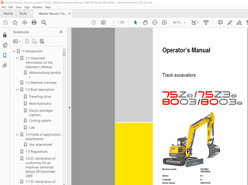The width and height of the screenshot is (248, 185).
Task: Click the Track excavators heading text
Action: (179, 75)
